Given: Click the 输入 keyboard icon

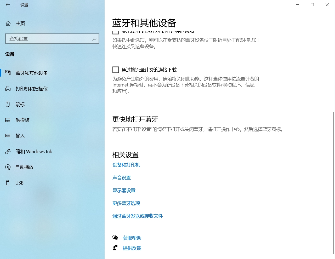Looking at the screenshot, I should [x=8, y=136].
